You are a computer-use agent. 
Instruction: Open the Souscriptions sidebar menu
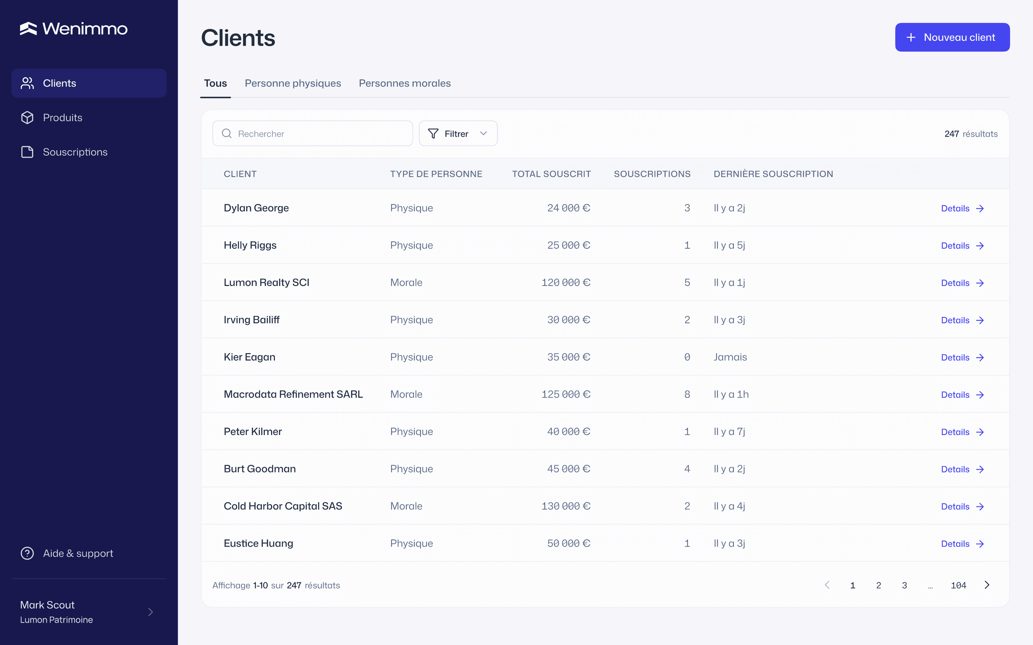(89, 152)
